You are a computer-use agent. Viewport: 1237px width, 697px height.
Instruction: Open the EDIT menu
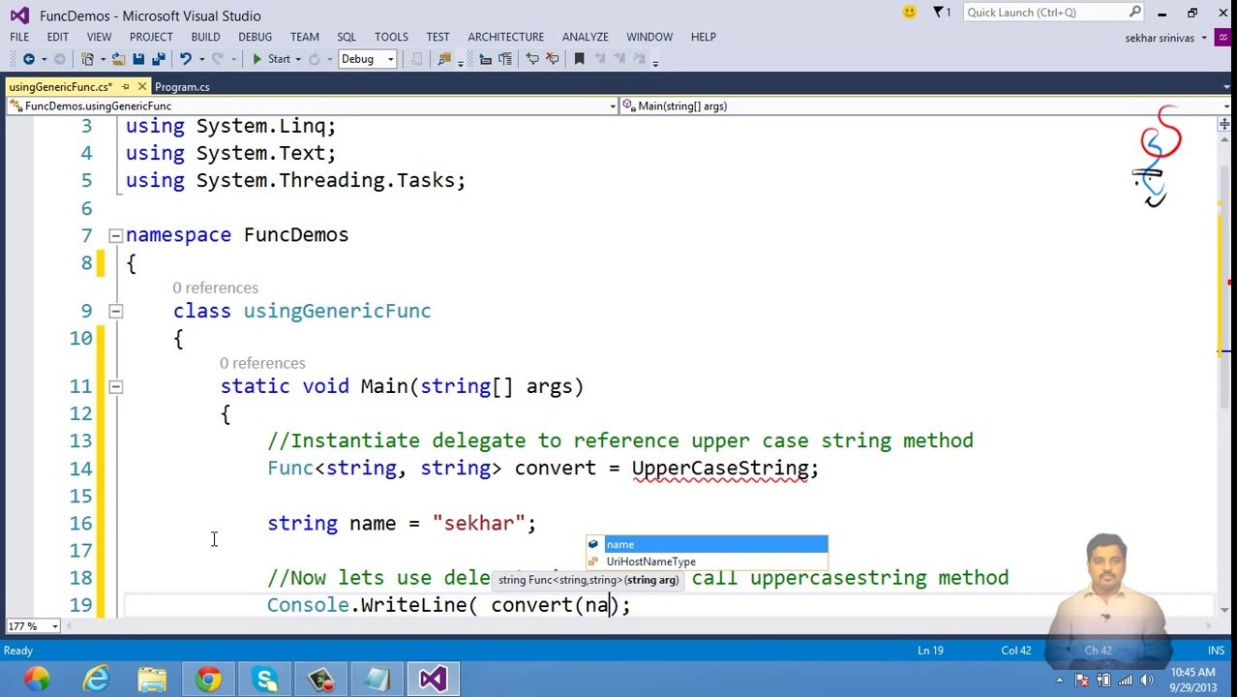point(57,37)
